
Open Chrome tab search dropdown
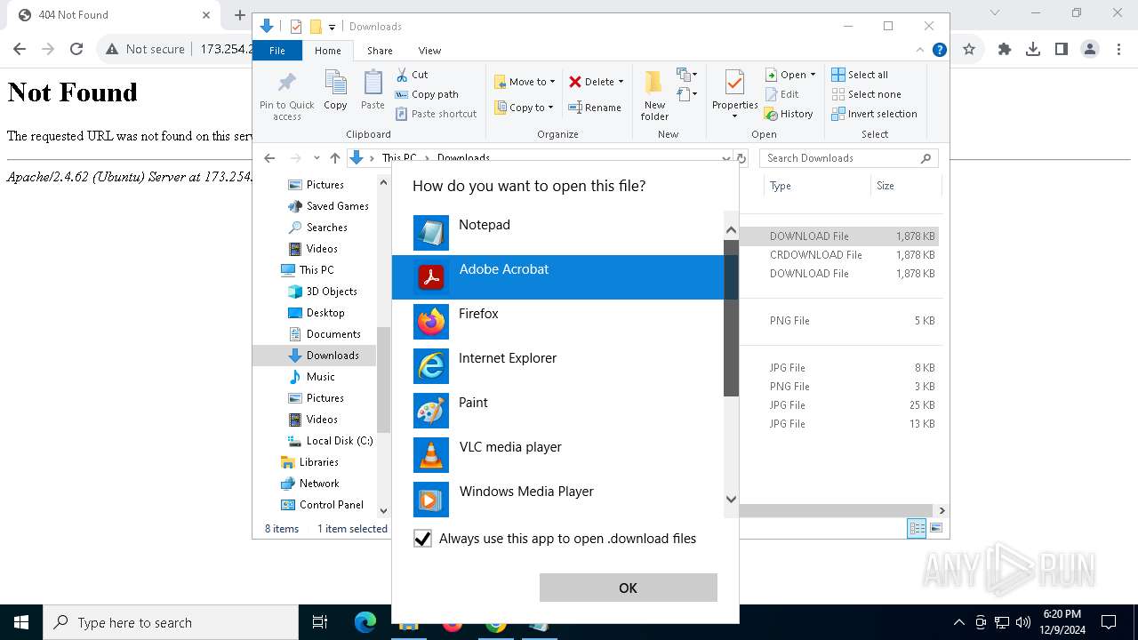(x=995, y=13)
